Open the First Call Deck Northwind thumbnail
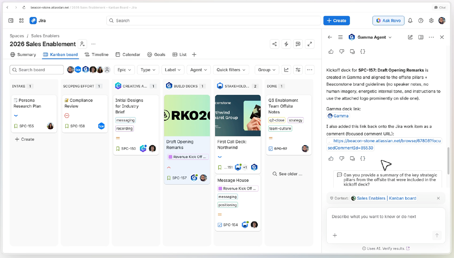Image resolution: width=454 pixels, height=258 pixels. coord(238,115)
